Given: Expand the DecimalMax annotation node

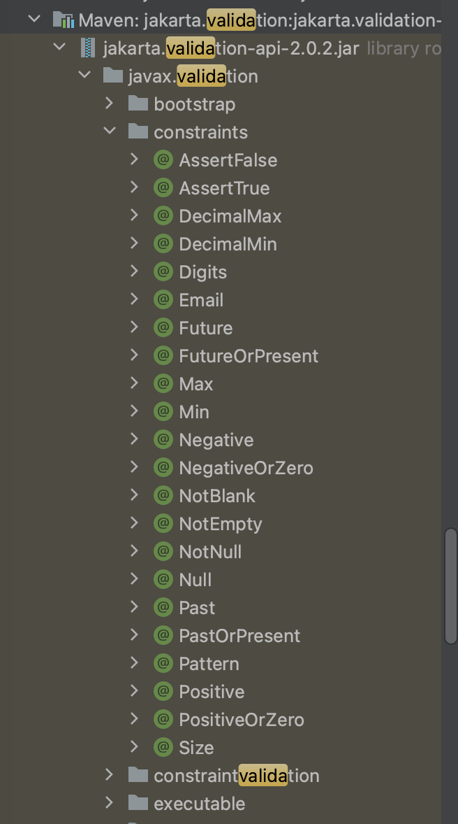Looking at the screenshot, I should 135,216.
